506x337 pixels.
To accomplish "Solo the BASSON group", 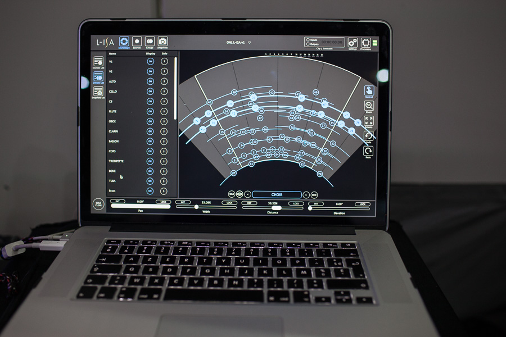I will [164, 141].
